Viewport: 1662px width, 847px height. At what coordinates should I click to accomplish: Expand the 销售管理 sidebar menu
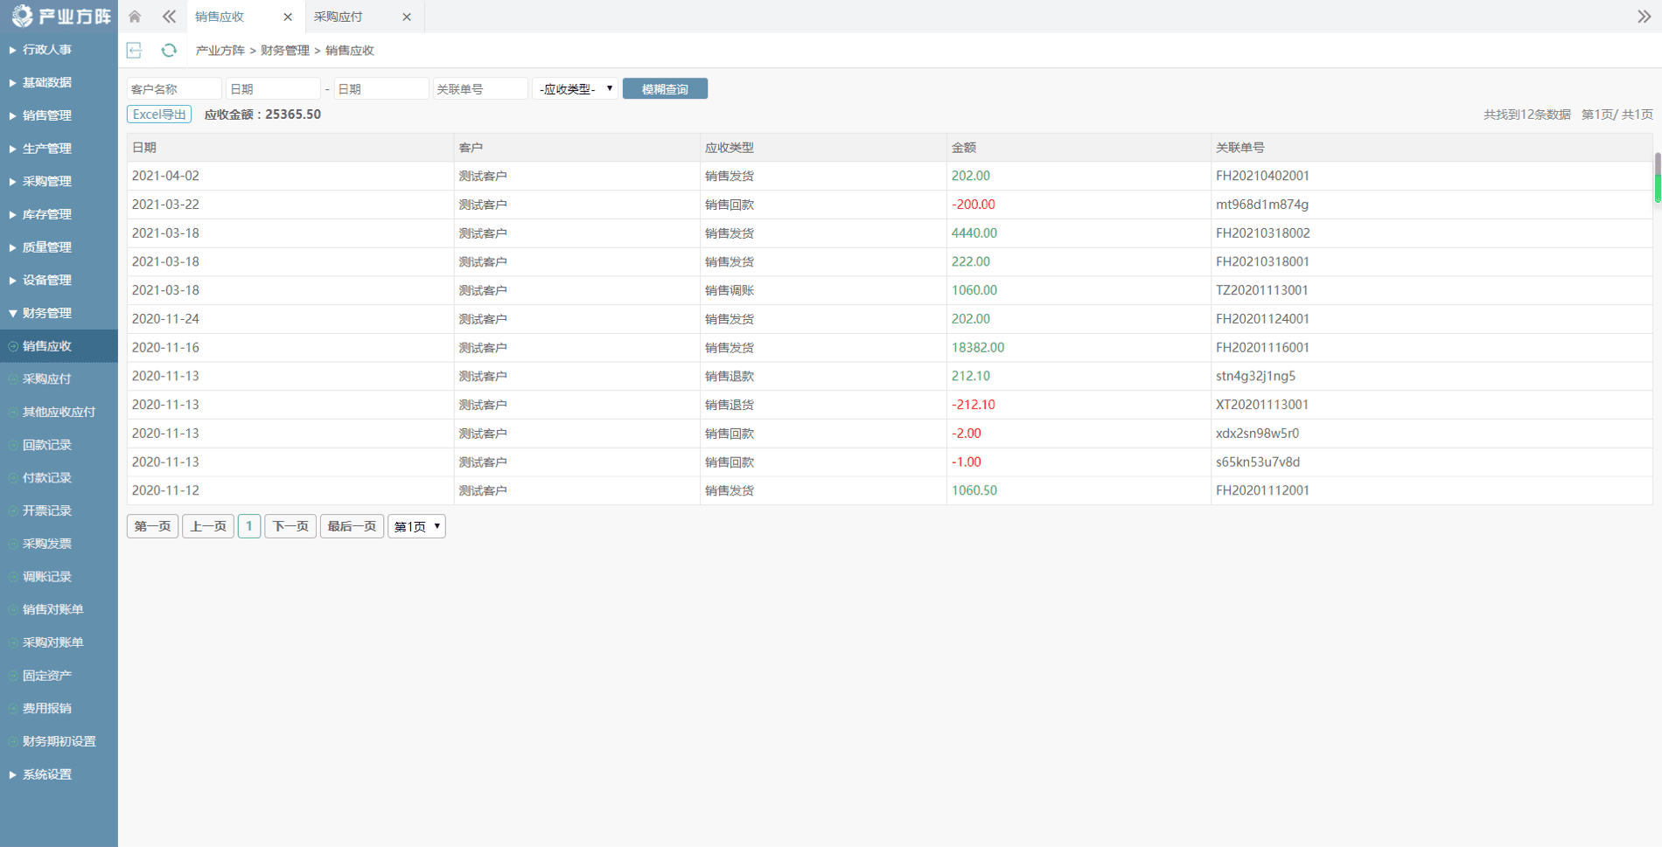click(x=47, y=115)
